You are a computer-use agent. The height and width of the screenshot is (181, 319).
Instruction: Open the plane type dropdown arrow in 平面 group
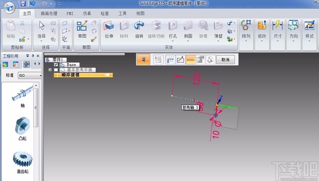coord(69,31)
